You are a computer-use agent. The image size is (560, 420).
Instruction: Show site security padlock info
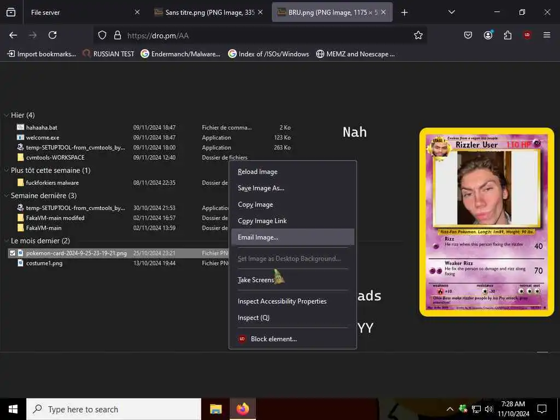click(x=118, y=36)
